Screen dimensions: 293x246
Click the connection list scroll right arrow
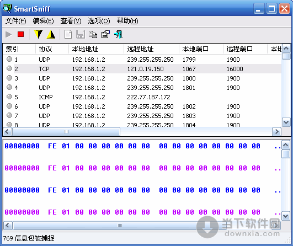pos(276,132)
